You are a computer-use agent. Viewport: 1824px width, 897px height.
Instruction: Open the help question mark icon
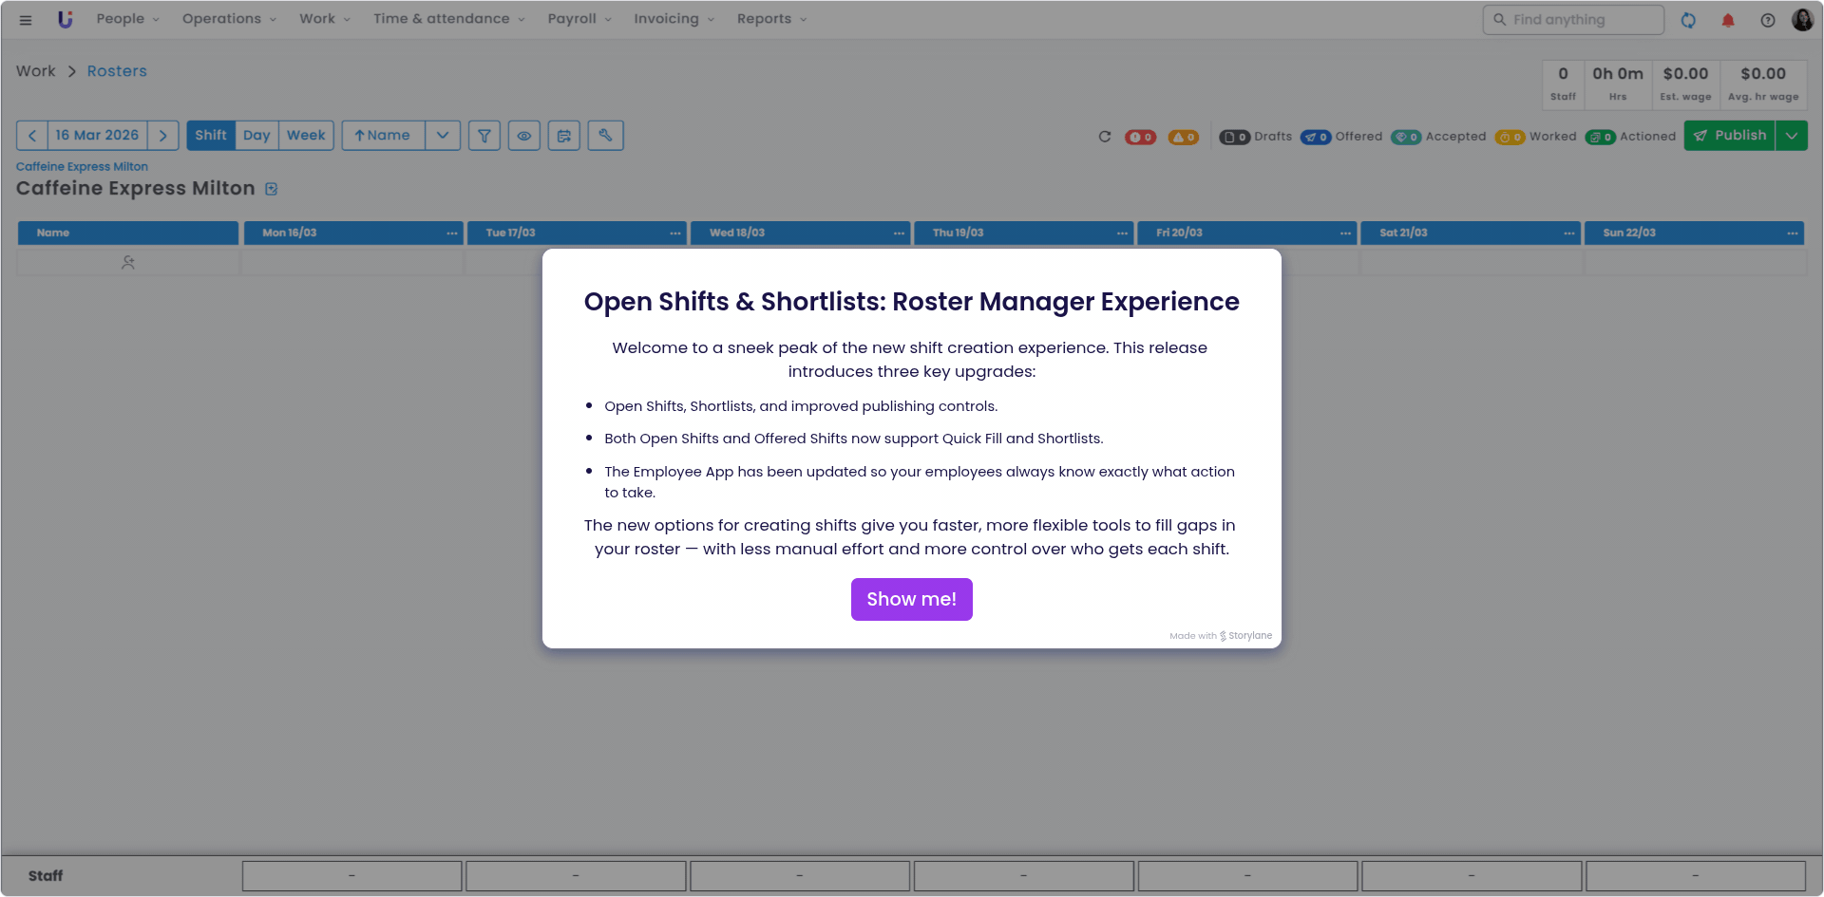point(1767,20)
